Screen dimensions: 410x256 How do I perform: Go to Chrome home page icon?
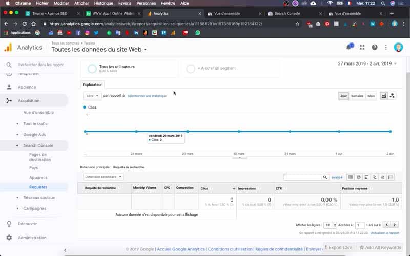pyautogui.click(x=33, y=24)
